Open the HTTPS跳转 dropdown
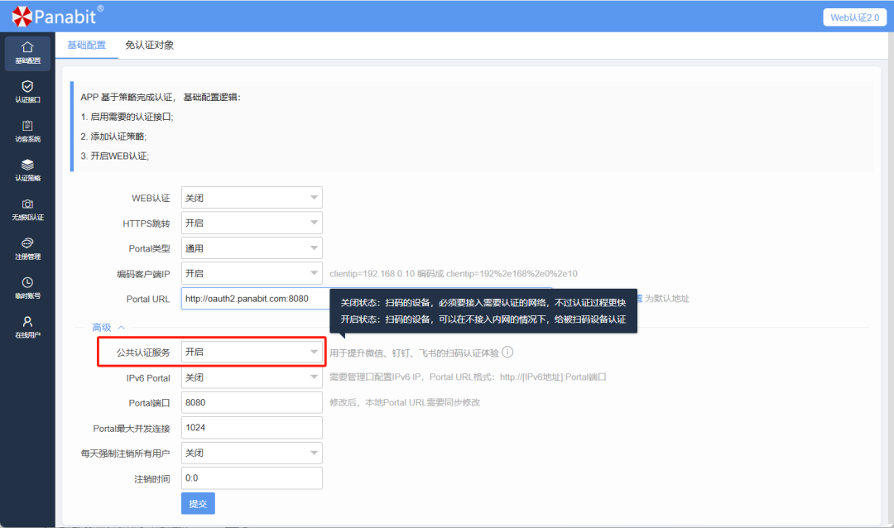Screen dimensions: 894x528 coord(252,223)
